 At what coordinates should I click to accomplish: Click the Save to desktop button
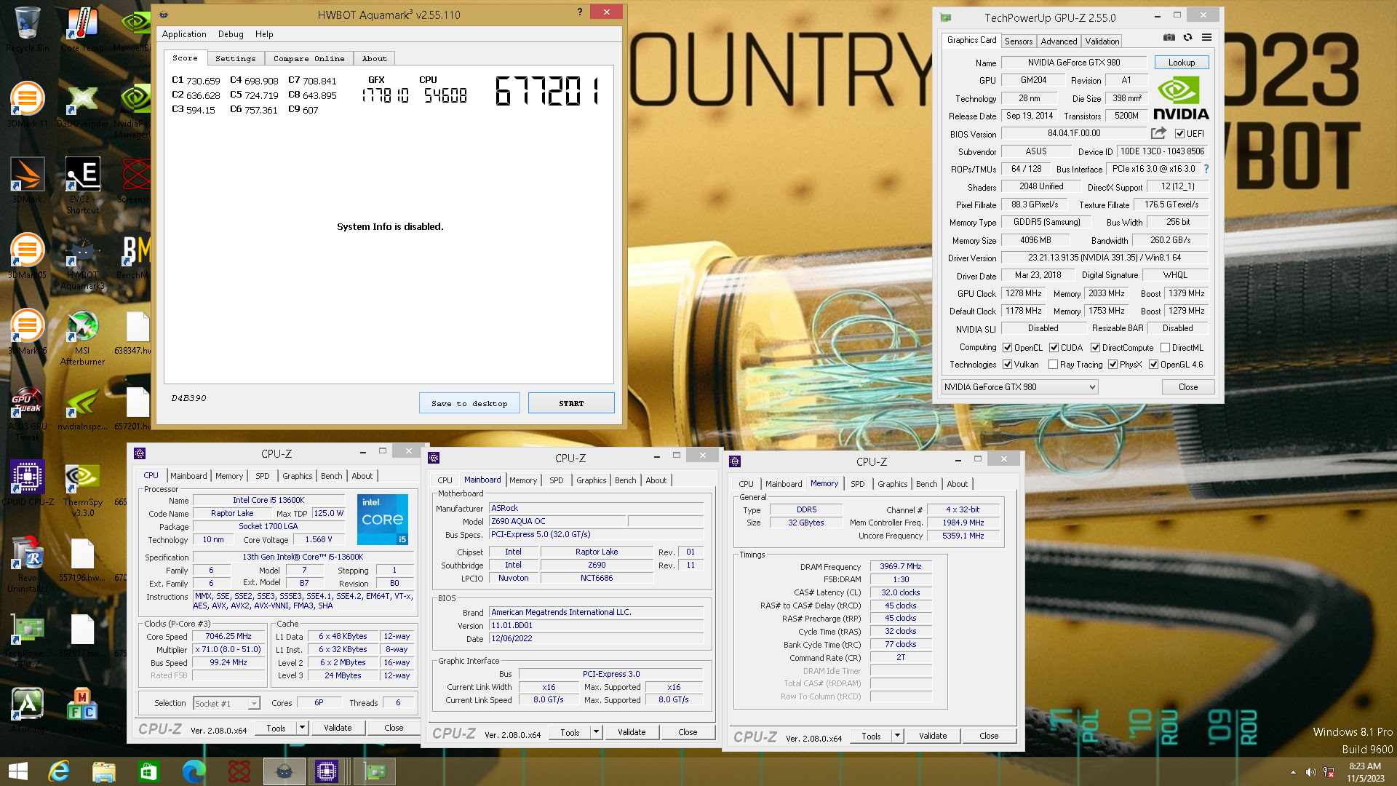(x=469, y=403)
